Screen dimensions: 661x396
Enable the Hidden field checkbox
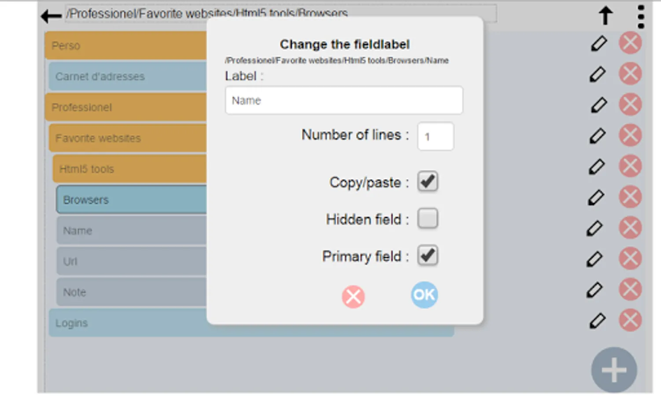point(427,218)
